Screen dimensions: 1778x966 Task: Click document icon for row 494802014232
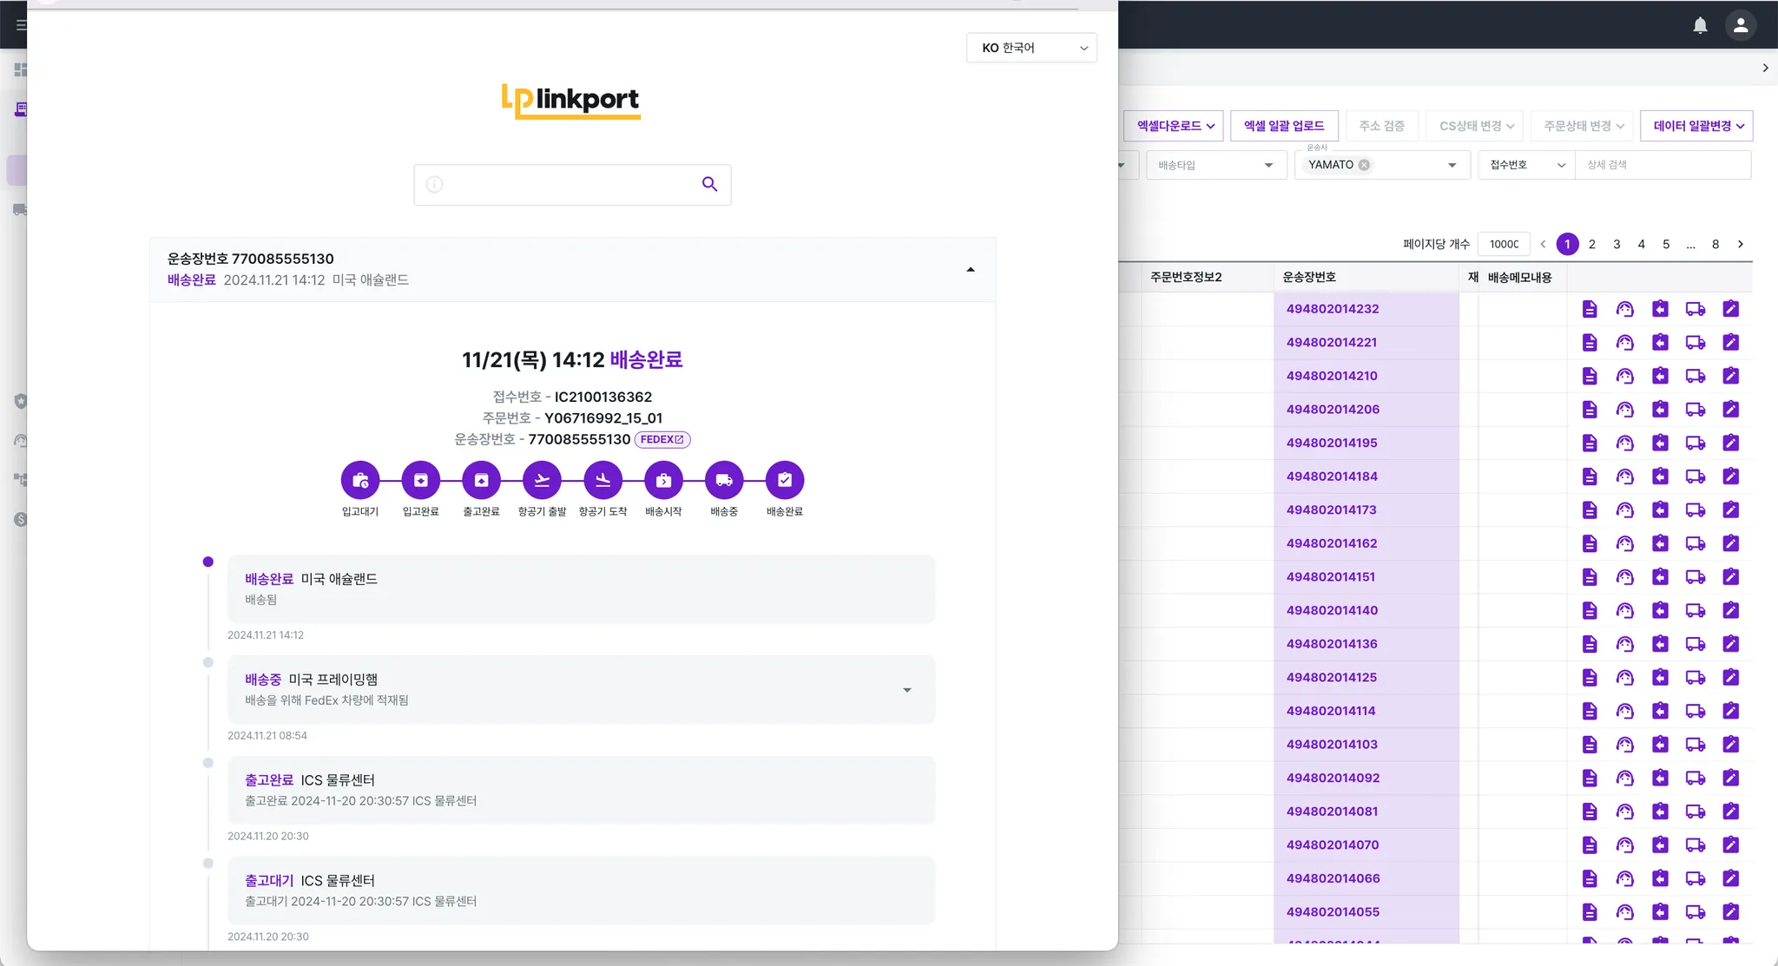tap(1589, 309)
